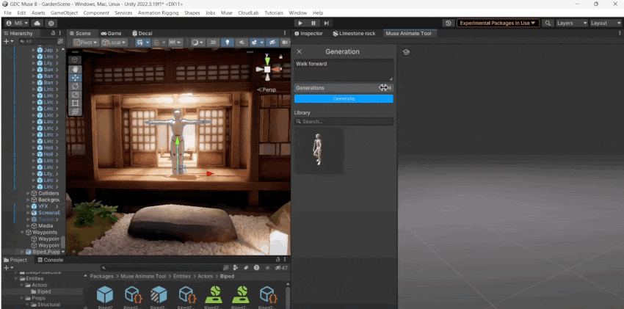
Task: Toggle hidden packages visibility count 47
Action: tap(281, 268)
